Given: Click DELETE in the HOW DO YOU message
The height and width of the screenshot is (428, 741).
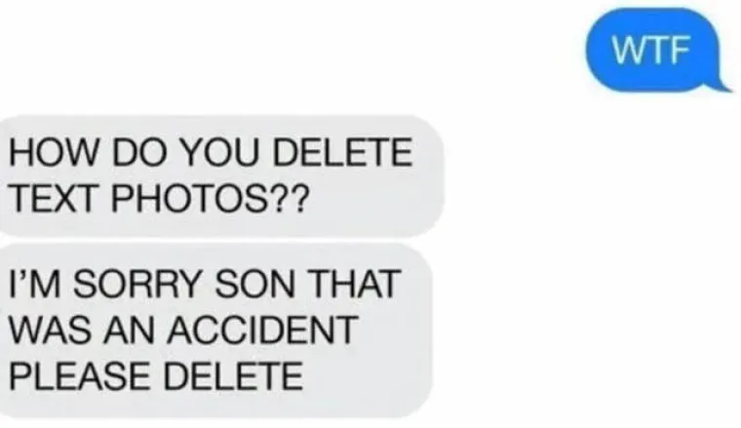Looking at the screenshot, I should pyautogui.click(x=343, y=152).
